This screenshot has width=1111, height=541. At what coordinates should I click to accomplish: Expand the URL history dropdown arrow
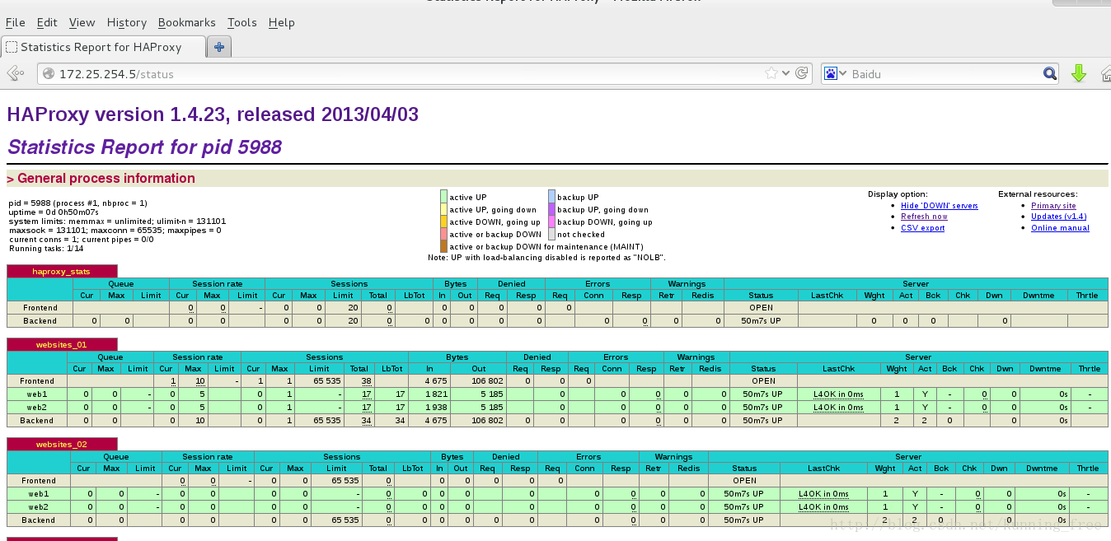coord(786,73)
